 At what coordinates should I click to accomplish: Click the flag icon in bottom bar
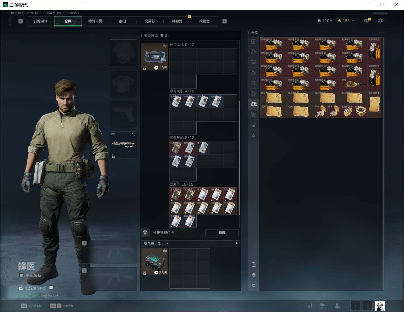coord(322,306)
